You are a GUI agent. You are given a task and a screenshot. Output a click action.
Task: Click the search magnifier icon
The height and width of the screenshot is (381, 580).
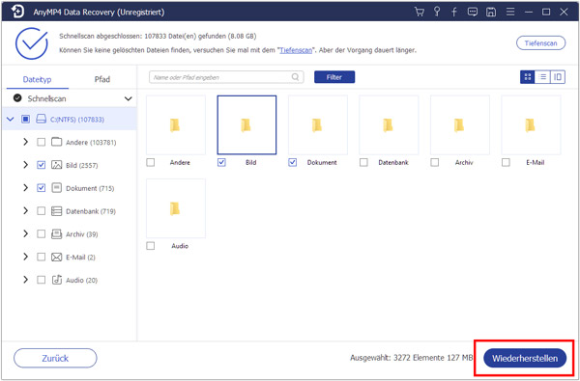295,77
